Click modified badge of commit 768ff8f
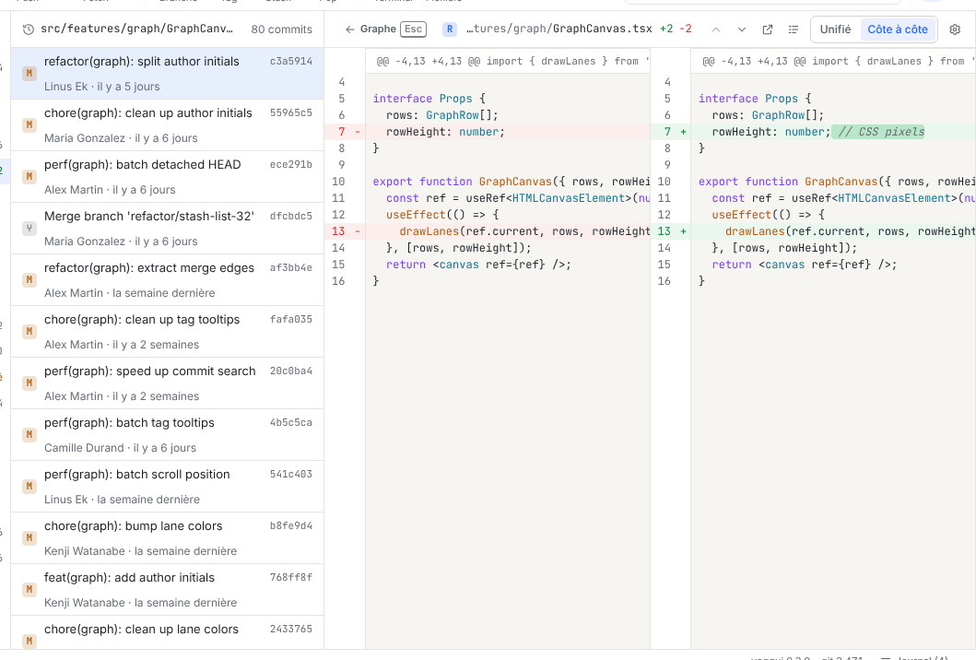The width and height of the screenshot is (976, 660). [x=29, y=590]
